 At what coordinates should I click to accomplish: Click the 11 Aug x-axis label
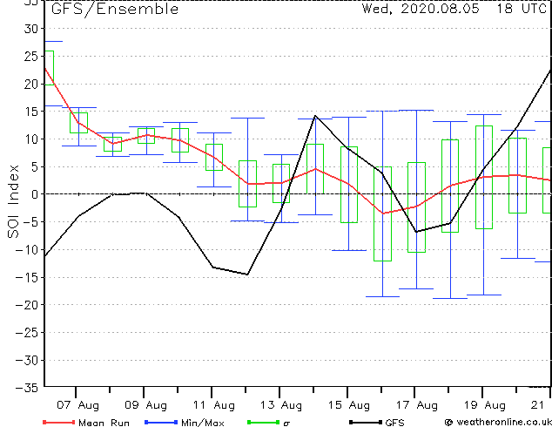[x=213, y=405]
